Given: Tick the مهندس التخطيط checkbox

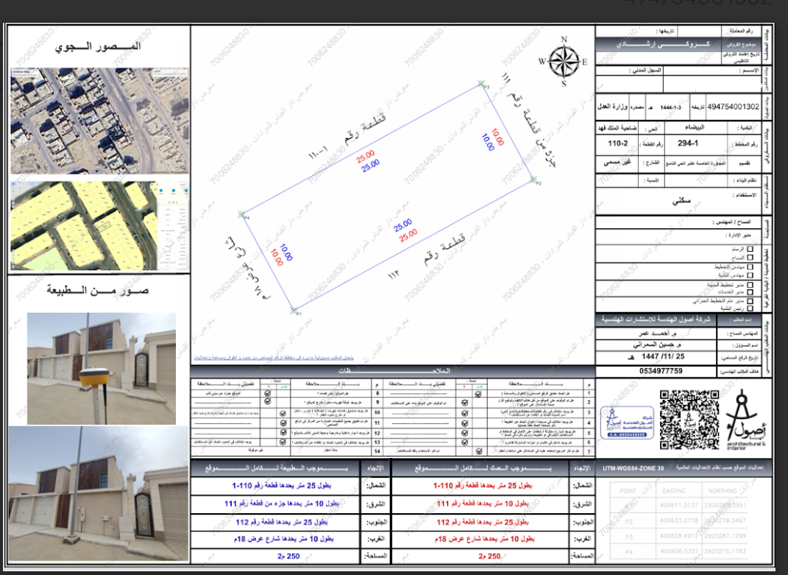Looking at the screenshot, I should 750,267.
